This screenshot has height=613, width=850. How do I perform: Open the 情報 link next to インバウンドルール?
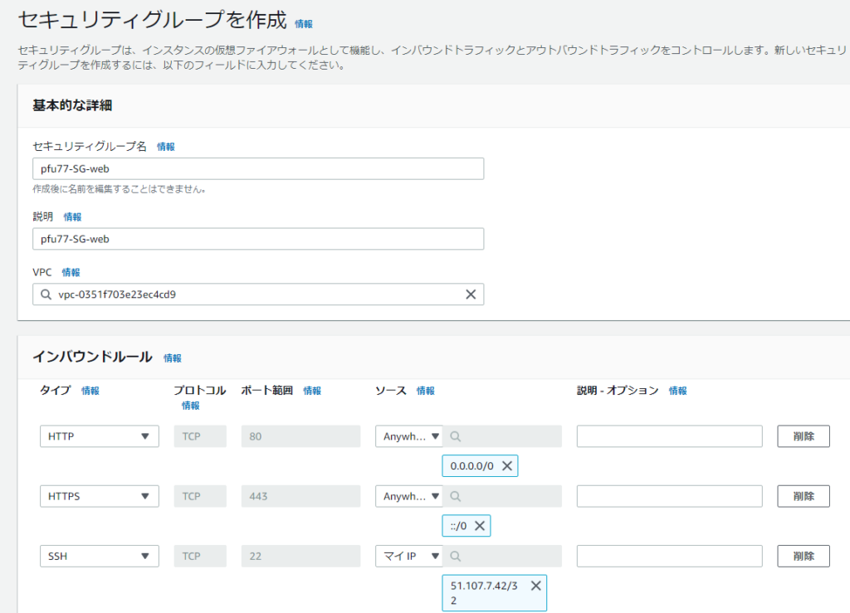173,358
